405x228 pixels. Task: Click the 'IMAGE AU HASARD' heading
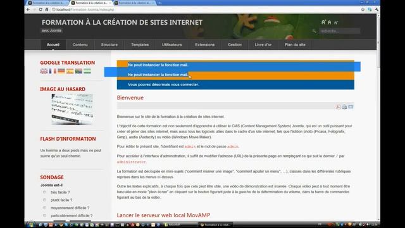pyautogui.click(x=63, y=89)
